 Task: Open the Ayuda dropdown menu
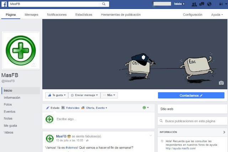pos(217,15)
